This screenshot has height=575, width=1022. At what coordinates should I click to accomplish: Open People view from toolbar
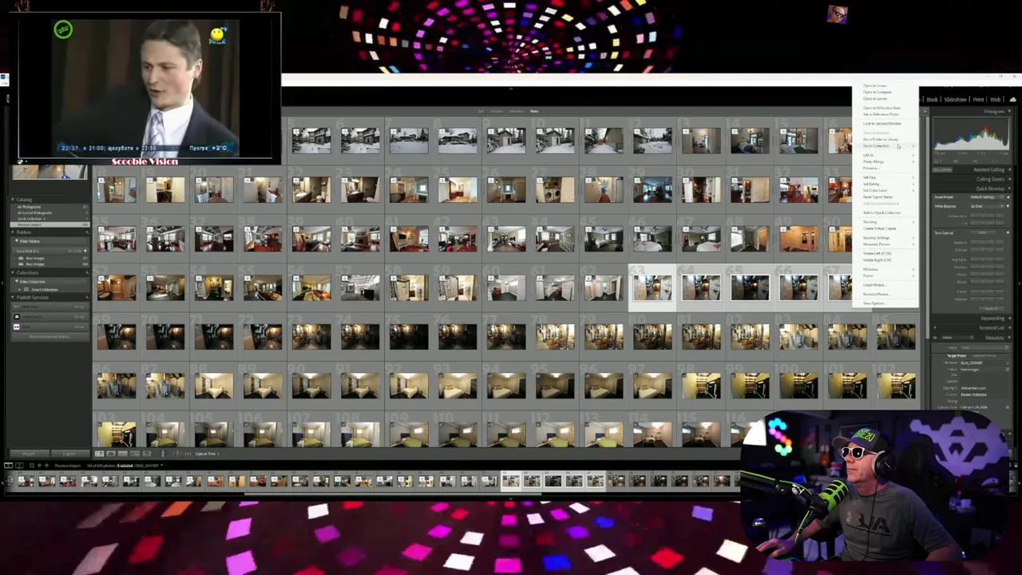[147, 454]
